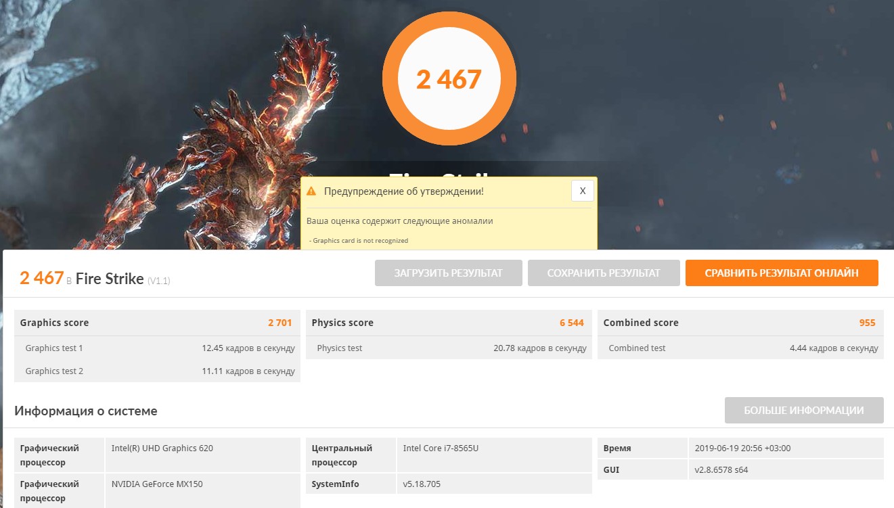The image size is (894, 508).
Task: Select the NVIDIA GeForce MX150 entry
Action: click(158, 484)
